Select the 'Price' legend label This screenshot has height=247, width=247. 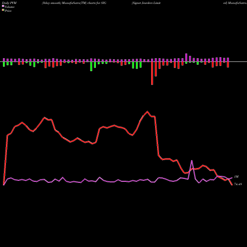[8, 11]
